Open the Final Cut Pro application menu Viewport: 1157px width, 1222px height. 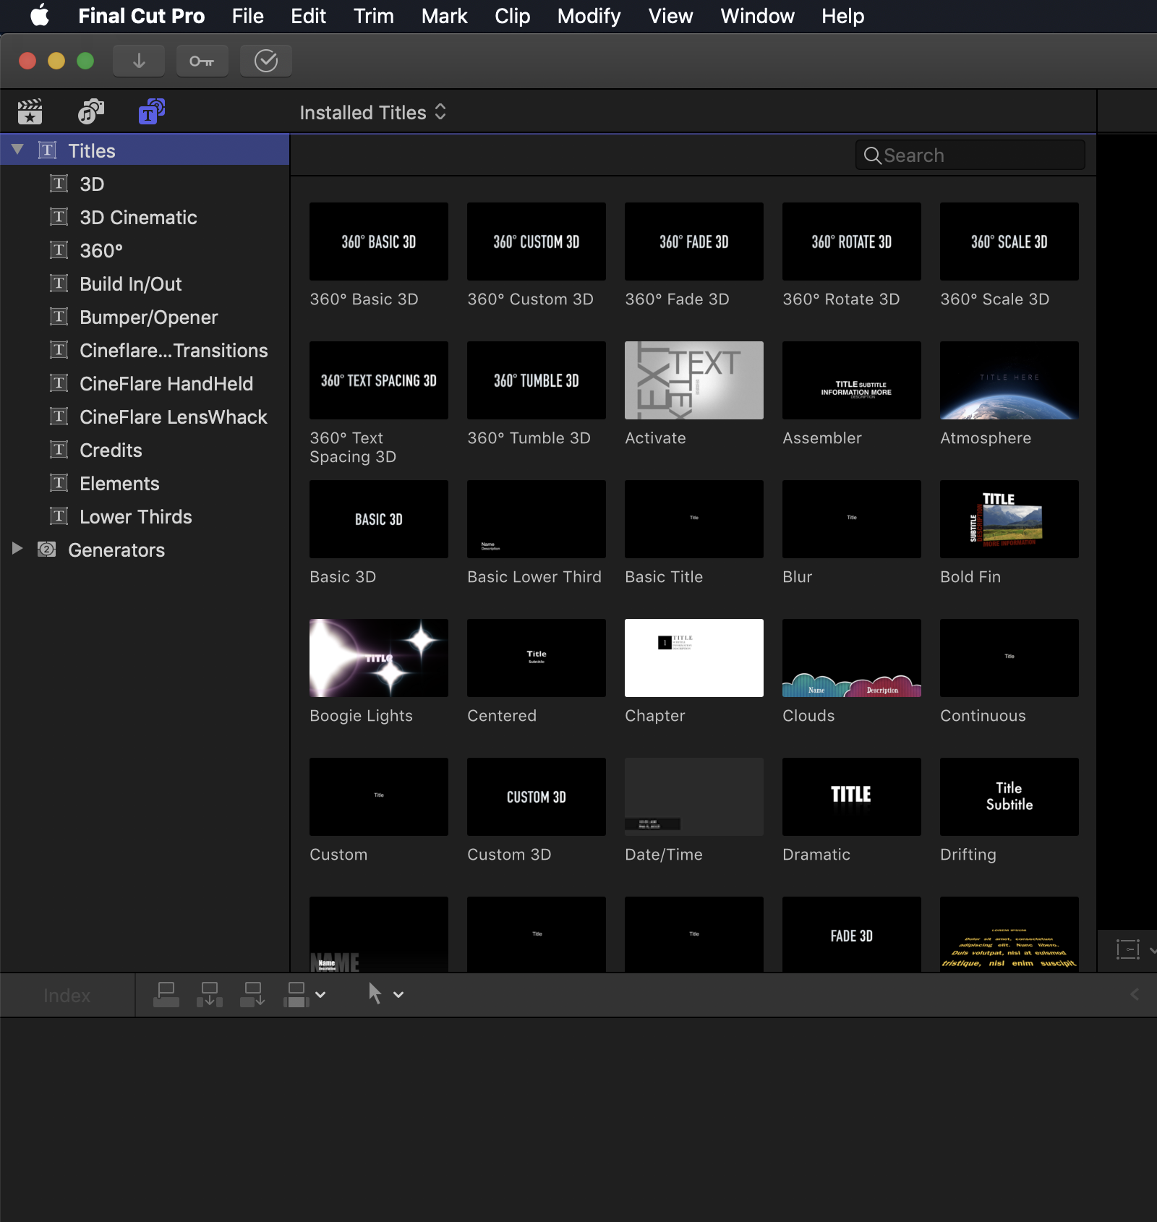coord(141,16)
